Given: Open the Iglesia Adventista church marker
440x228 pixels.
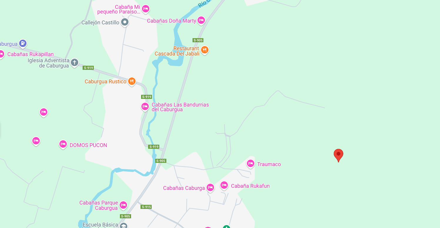Looking at the screenshot, I should [x=75, y=63].
